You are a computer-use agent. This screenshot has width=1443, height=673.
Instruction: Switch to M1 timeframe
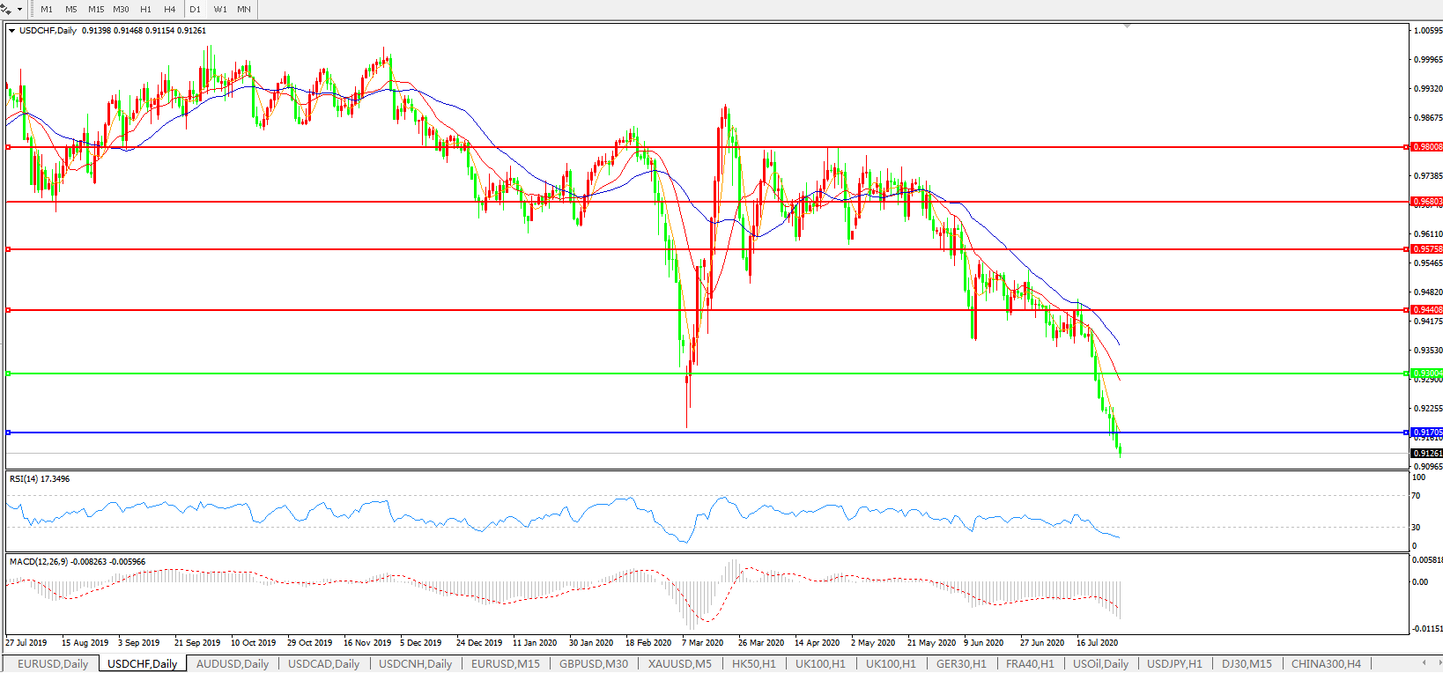tap(47, 9)
